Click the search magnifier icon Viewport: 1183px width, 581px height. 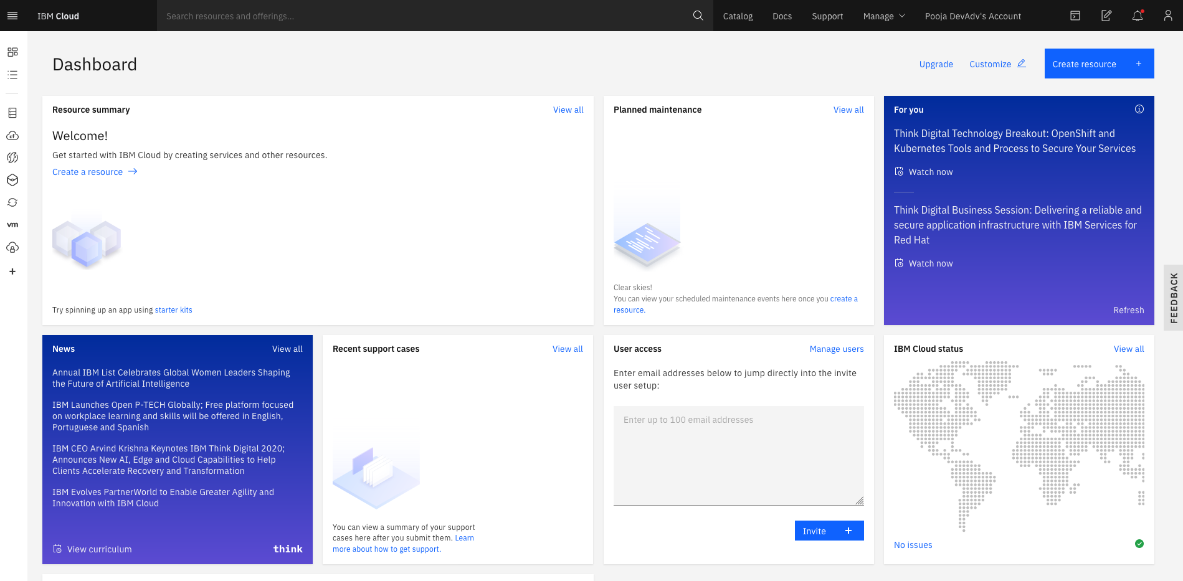[x=698, y=16]
